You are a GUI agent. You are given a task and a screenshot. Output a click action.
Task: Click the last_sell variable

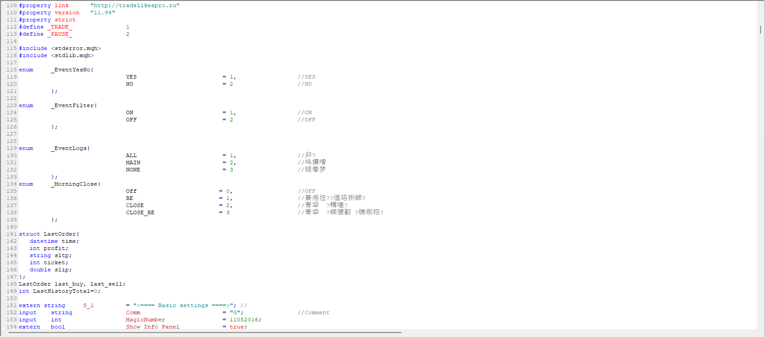pos(106,284)
